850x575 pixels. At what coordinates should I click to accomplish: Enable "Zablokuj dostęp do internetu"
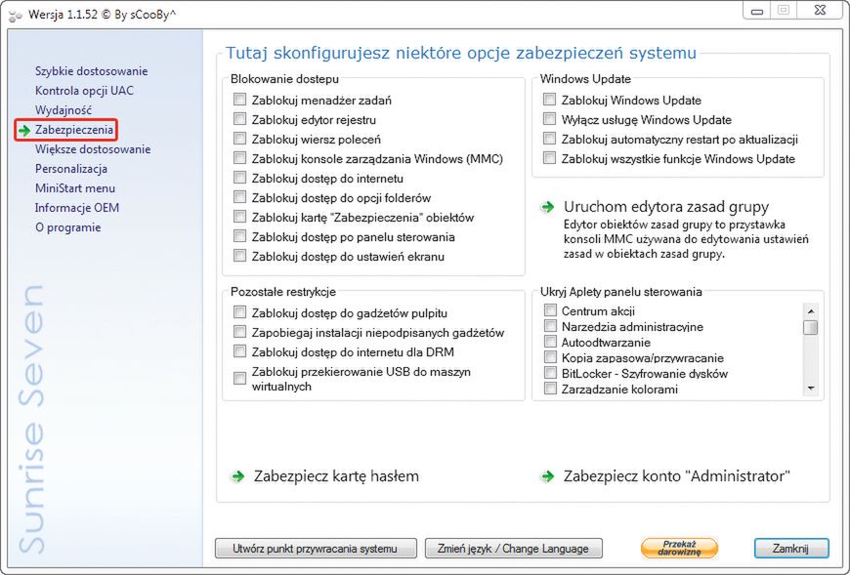(x=239, y=178)
